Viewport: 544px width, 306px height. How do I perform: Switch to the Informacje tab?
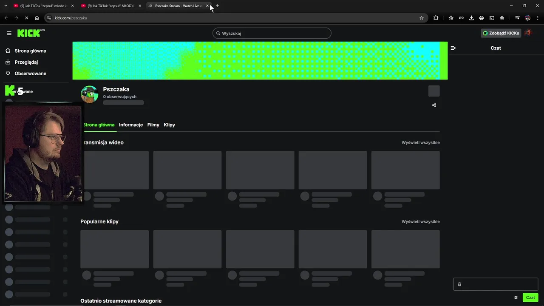coord(131,125)
